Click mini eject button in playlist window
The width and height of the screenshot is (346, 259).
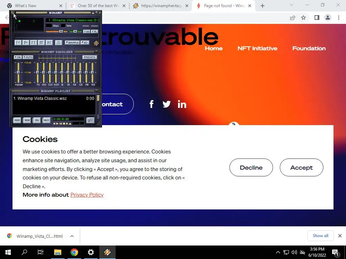[x=70, y=124]
